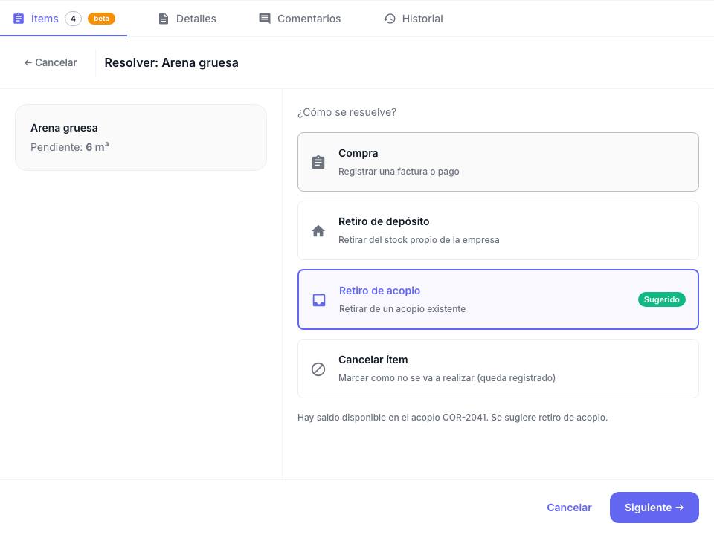Click the acopio COR-2041 suggestion note
714x535 pixels.
(452, 417)
